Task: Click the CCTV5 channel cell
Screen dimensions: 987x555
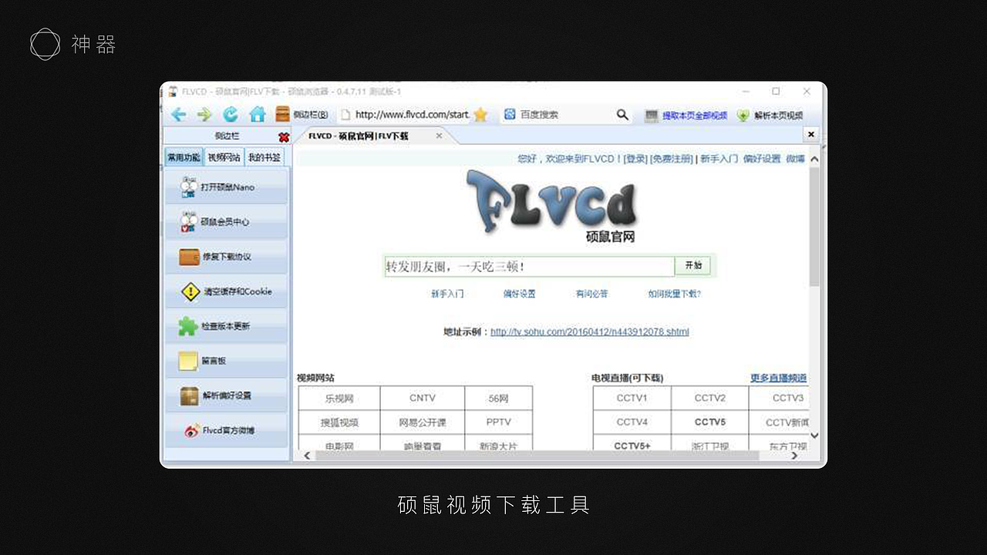Action: click(x=710, y=422)
